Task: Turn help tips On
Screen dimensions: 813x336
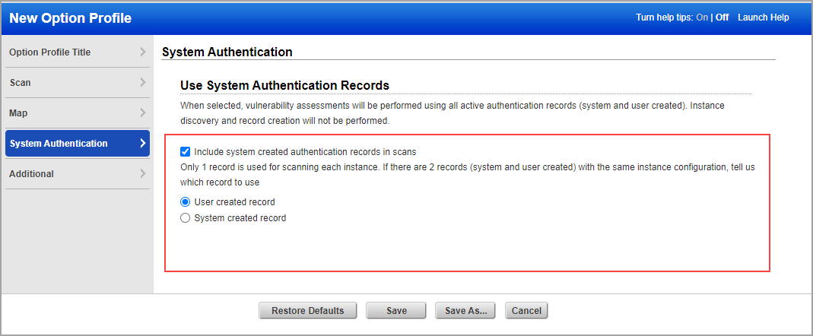Action: tap(702, 17)
